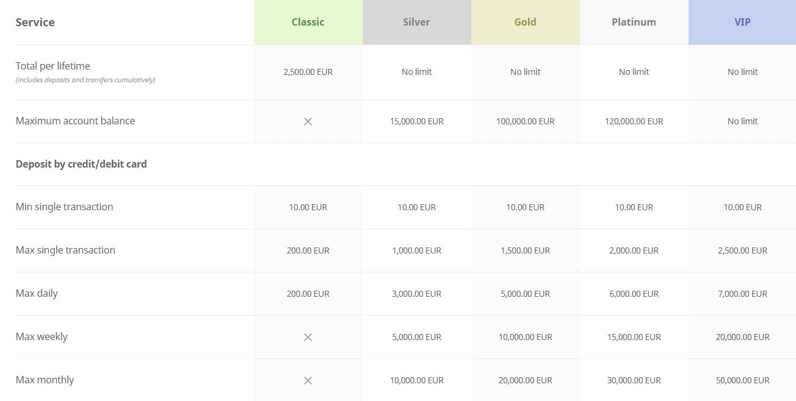Screen dimensions: 796x401
Task: Click the Max monthly row label
Action: (x=45, y=380)
